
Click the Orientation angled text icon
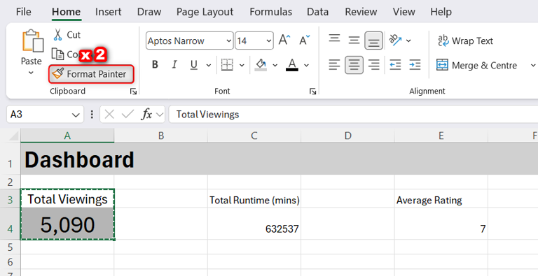click(x=395, y=41)
